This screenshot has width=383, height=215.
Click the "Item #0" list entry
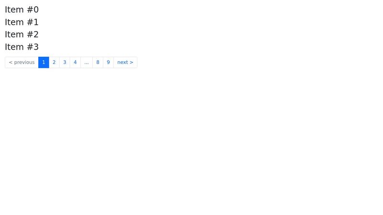(x=22, y=10)
